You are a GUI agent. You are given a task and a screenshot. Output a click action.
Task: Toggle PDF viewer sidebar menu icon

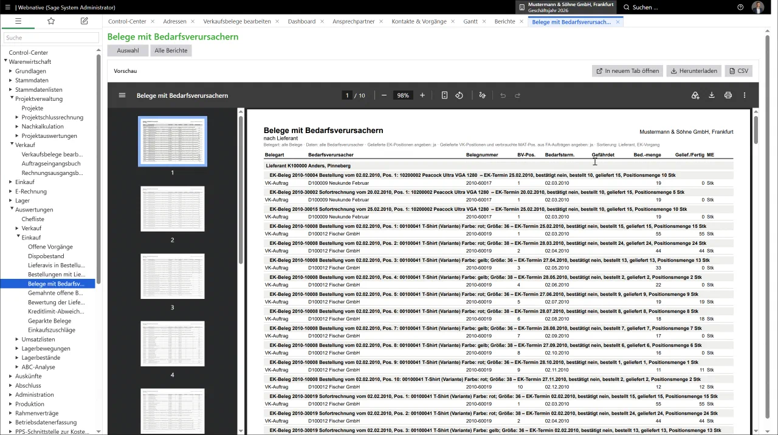pyautogui.click(x=122, y=95)
